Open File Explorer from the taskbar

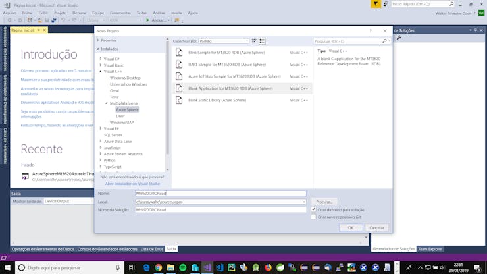pos(170,268)
